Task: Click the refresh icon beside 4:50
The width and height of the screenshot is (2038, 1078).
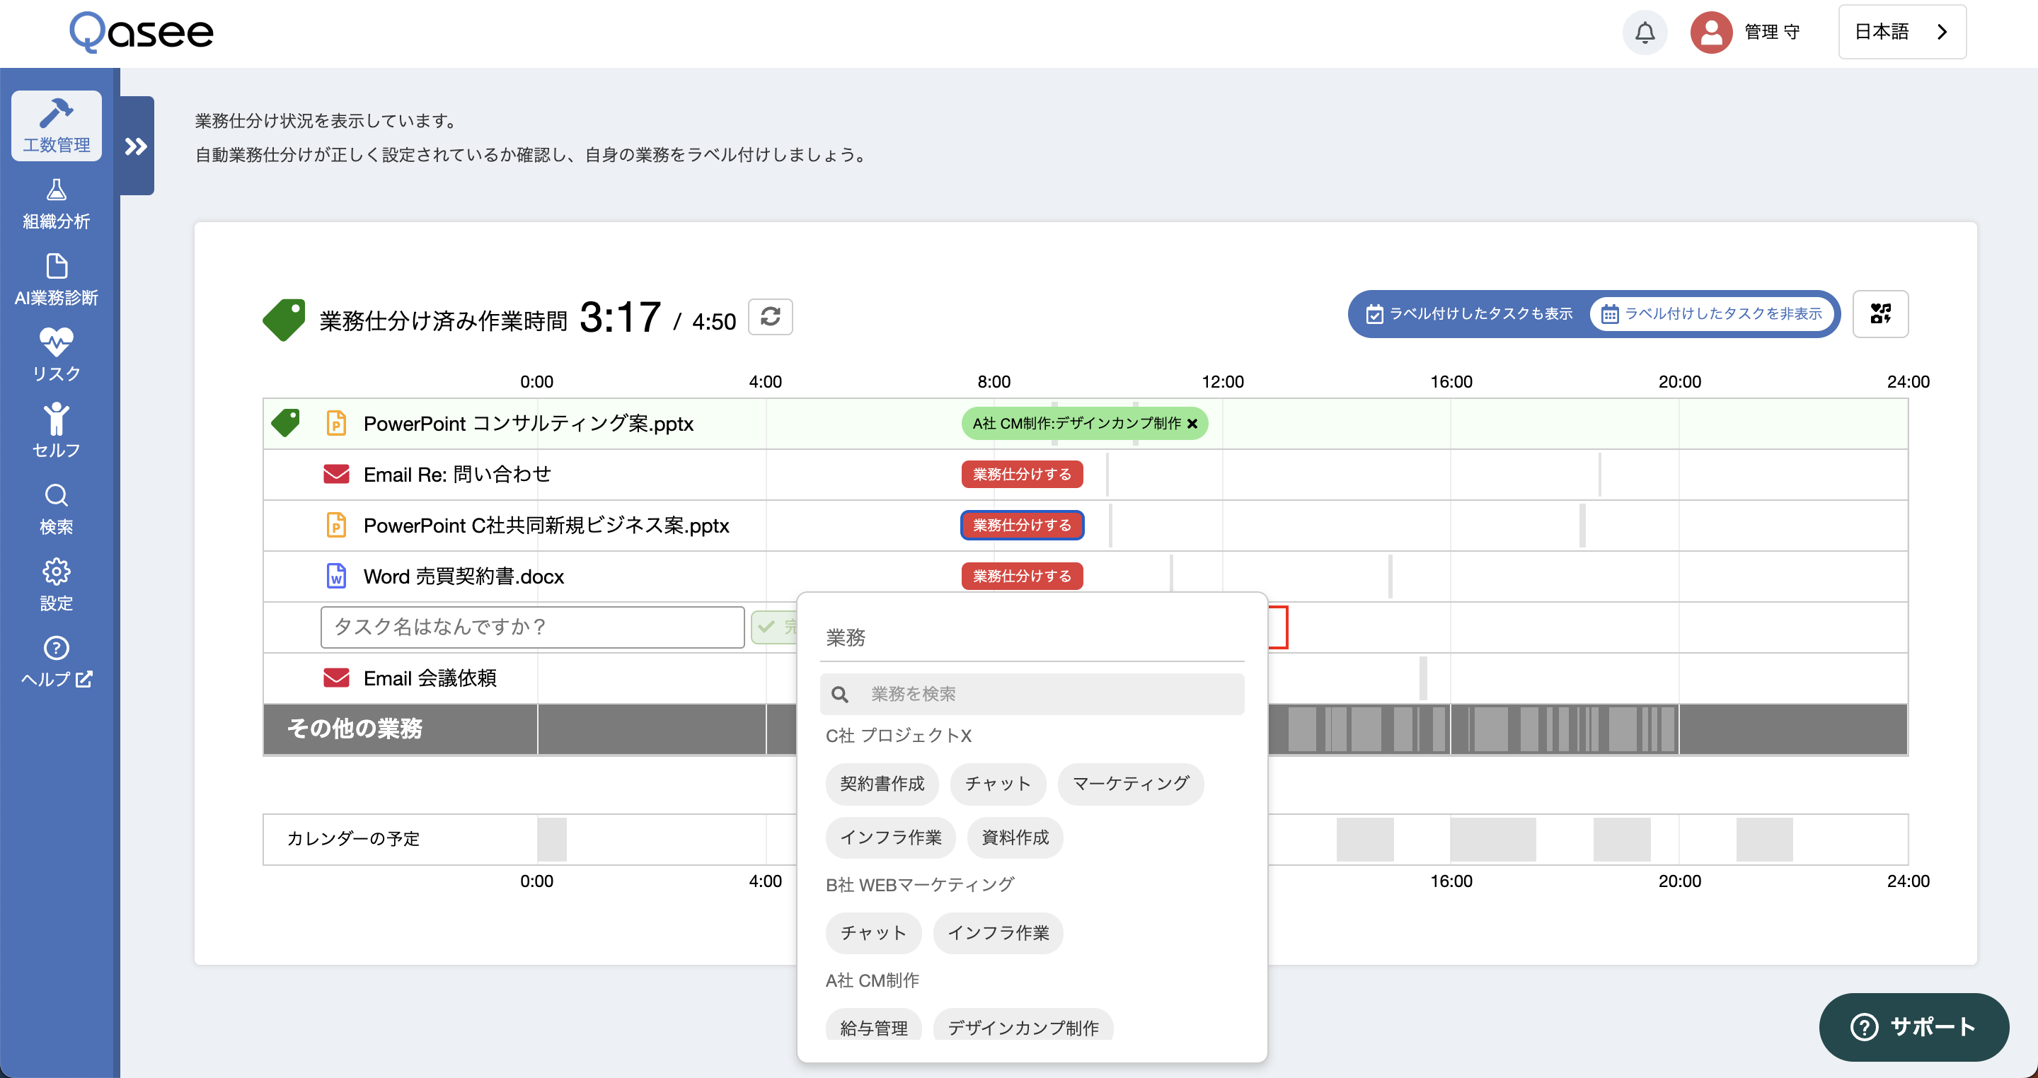Action: tap(770, 317)
